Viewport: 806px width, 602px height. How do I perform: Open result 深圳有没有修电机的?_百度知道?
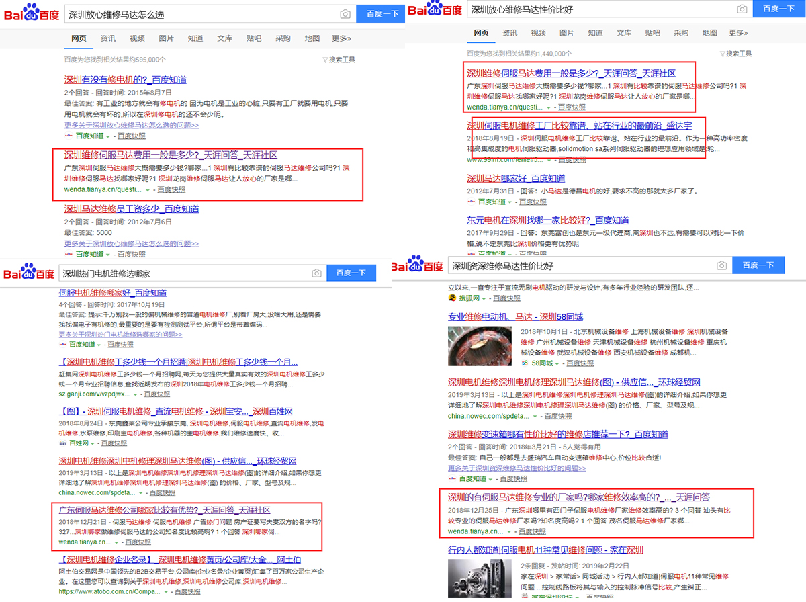coord(126,80)
